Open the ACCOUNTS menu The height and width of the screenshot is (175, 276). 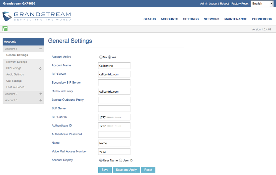169,19
